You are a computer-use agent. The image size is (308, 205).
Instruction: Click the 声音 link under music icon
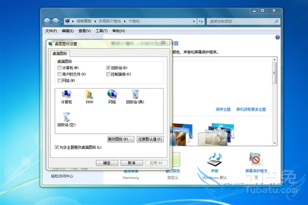click(x=215, y=171)
